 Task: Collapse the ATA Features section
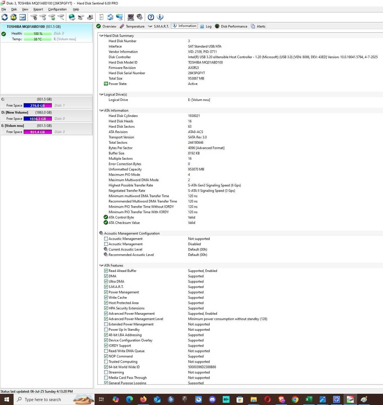(101, 265)
